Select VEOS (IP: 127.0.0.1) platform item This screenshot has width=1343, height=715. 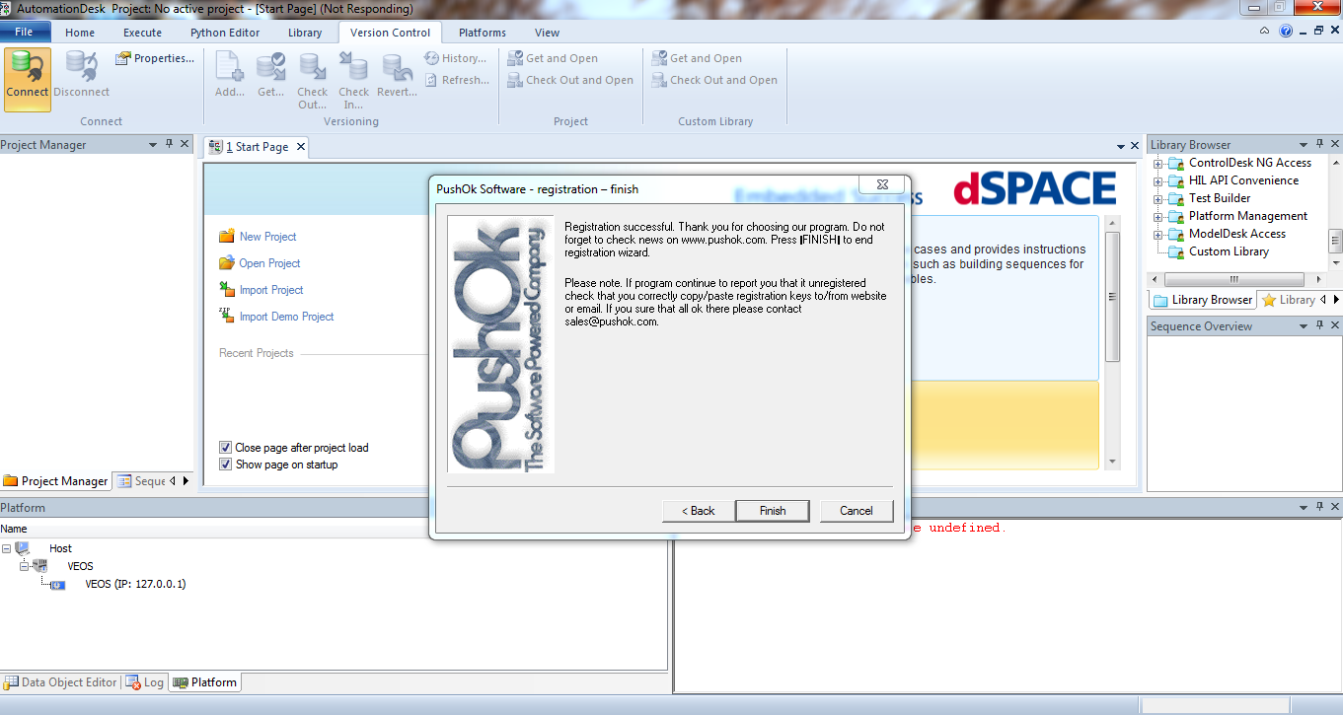tap(135, 584)
